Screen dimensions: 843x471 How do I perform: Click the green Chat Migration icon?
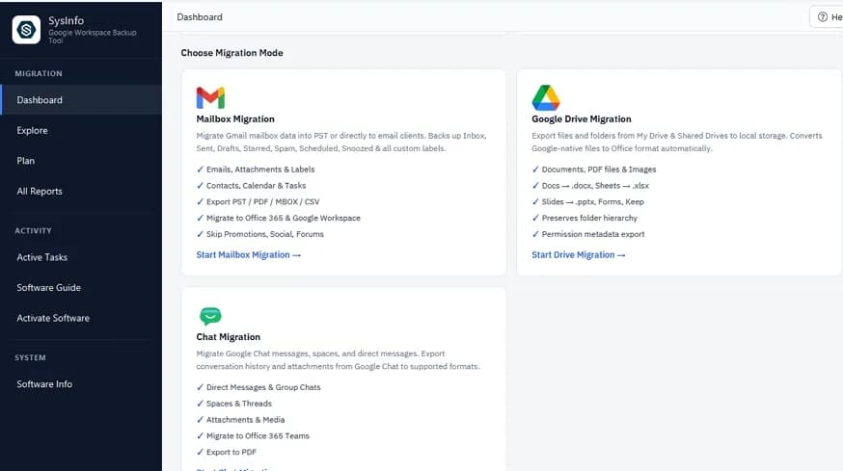tap(210, 316)
